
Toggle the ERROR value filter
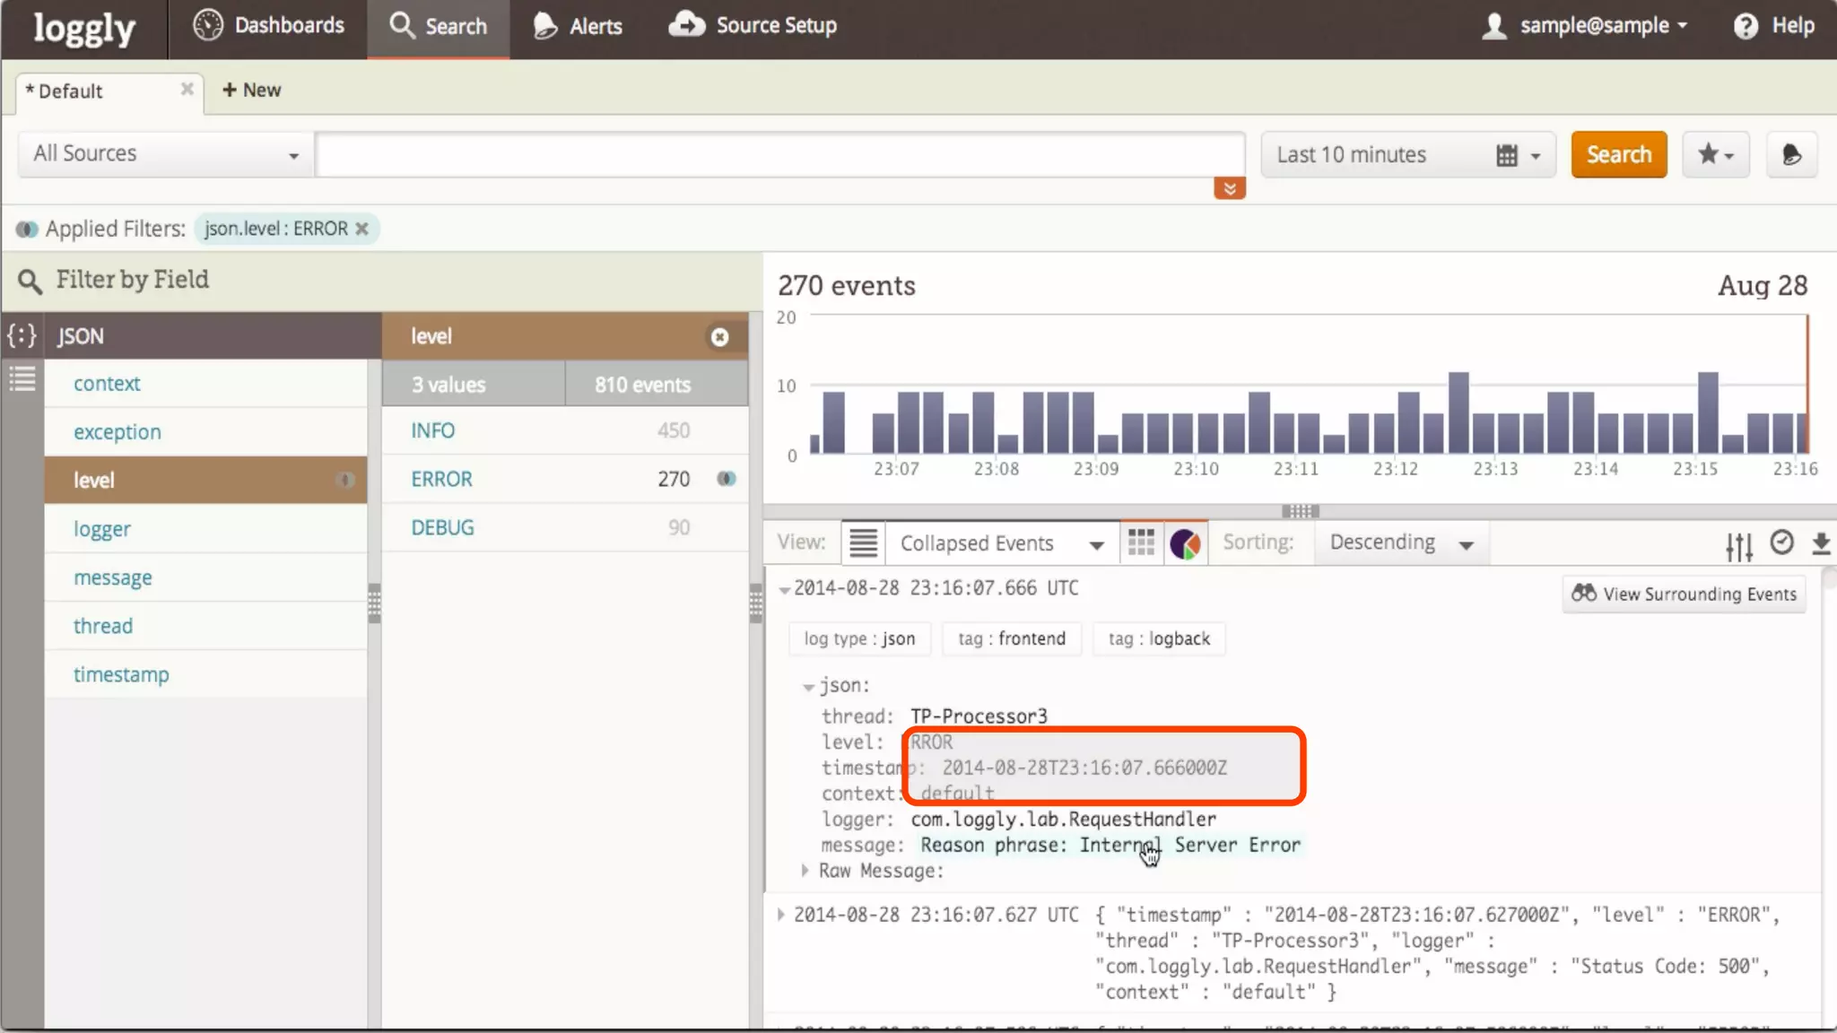tap(726, 479)
